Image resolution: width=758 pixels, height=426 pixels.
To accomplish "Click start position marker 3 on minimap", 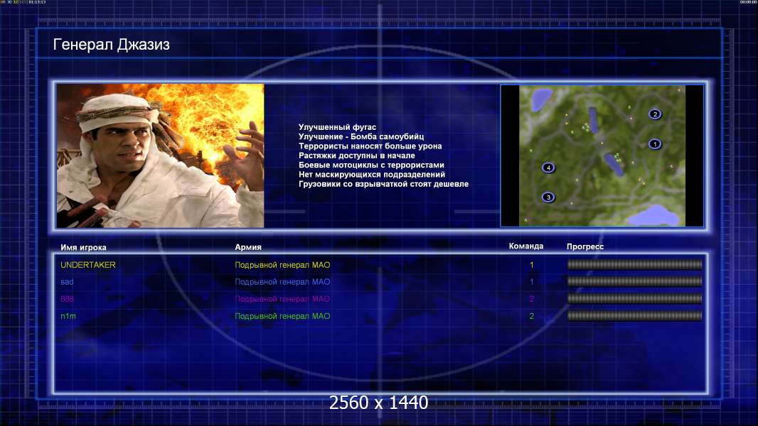I will click(x=548, y=197).
